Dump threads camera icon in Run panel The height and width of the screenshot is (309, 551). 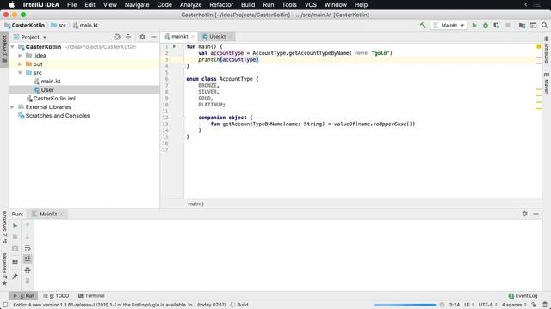[15, 248]
